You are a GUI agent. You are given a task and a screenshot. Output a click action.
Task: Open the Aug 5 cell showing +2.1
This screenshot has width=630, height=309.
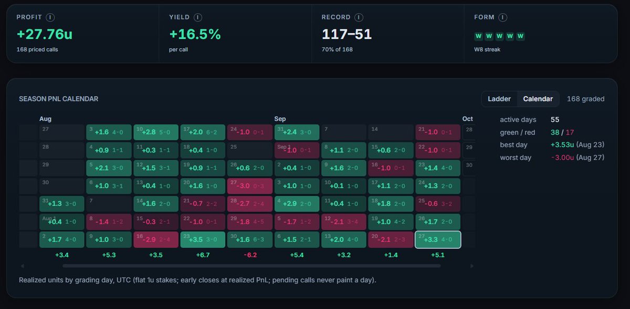[109, 168]
